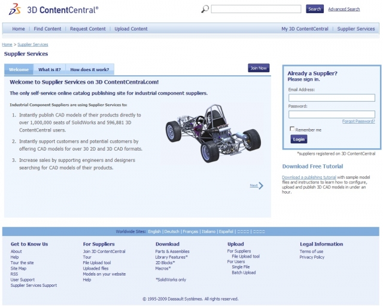The width and height of the screenshot is (383, 306).
Task: Click the race car CAD model image
Action: click(x=213, y=133)
